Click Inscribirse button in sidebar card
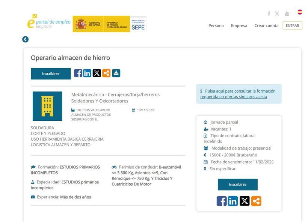 237,184
